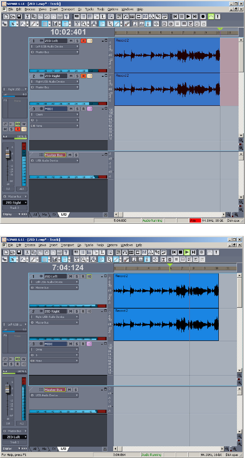Toggle the orange input echo button on ZED Right track
The image size is (245, 458).
[x=89, y=76]
